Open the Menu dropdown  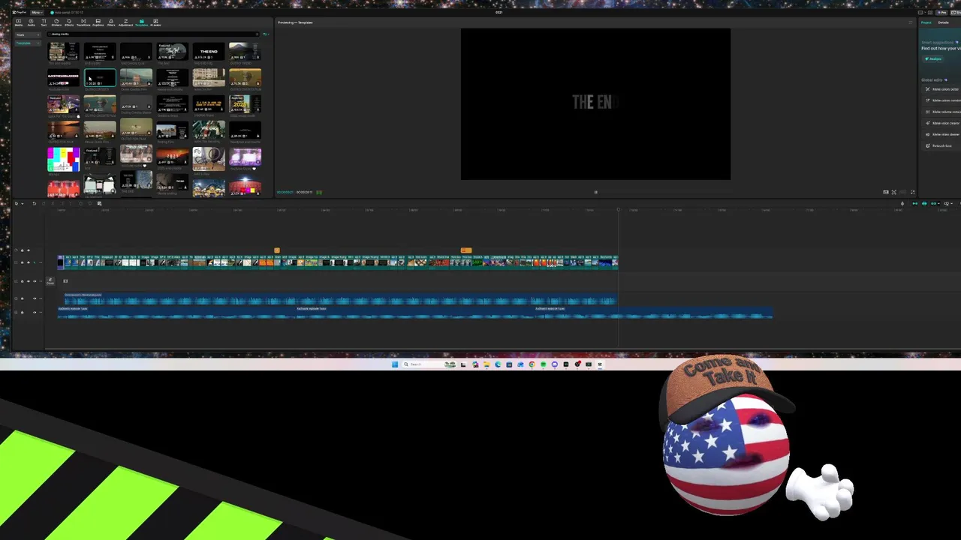[37, 12]
